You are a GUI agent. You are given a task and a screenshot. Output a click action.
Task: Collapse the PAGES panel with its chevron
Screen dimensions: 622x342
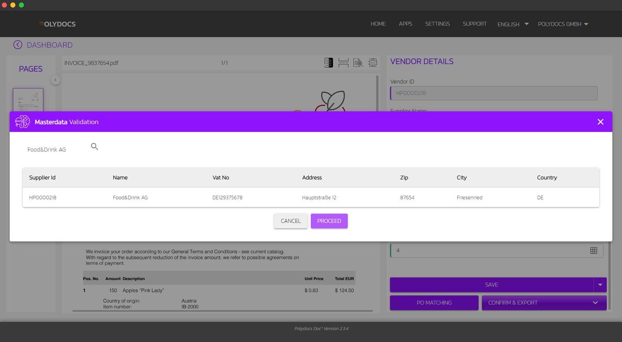click(55, 80)
